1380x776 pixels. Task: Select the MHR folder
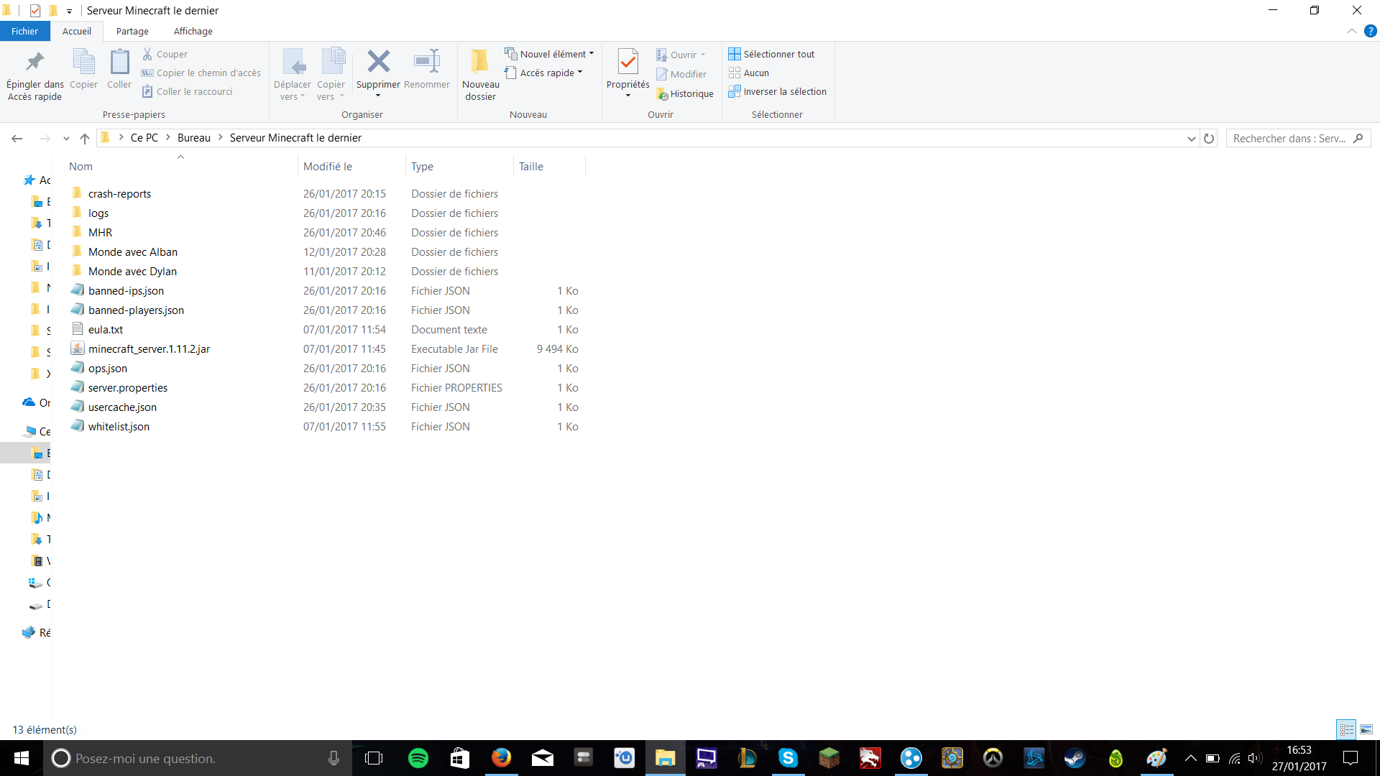[x=100, y=232]
